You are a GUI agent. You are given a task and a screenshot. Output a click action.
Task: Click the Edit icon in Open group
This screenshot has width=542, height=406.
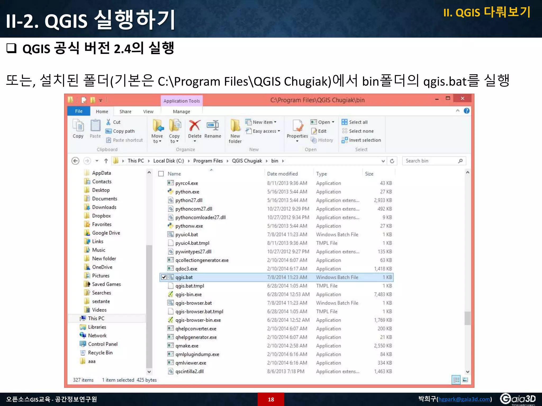coord(314,131)
